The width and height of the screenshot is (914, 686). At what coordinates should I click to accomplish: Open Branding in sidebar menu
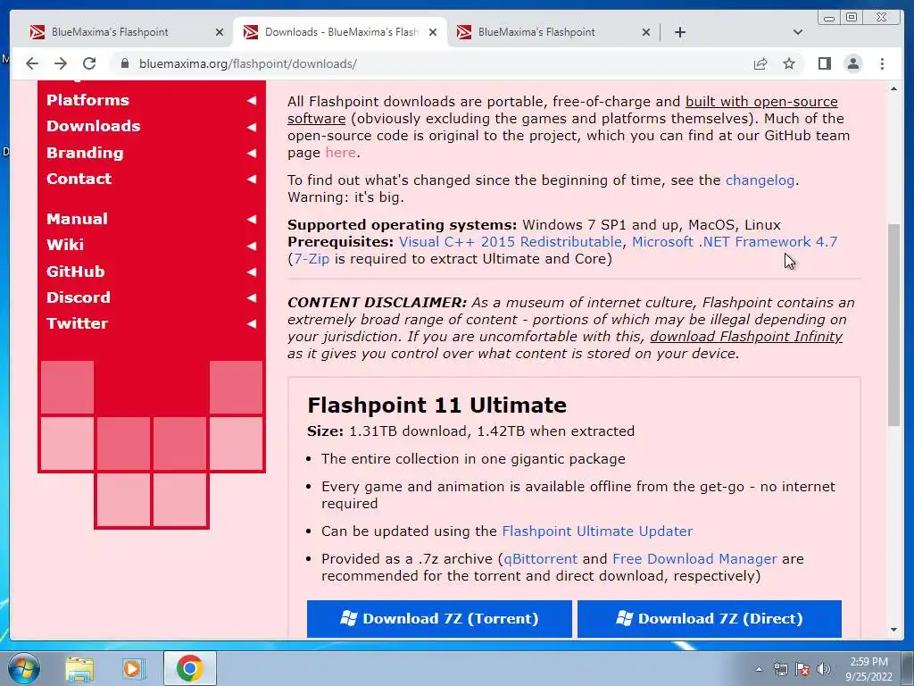click(x=85, y=153)
